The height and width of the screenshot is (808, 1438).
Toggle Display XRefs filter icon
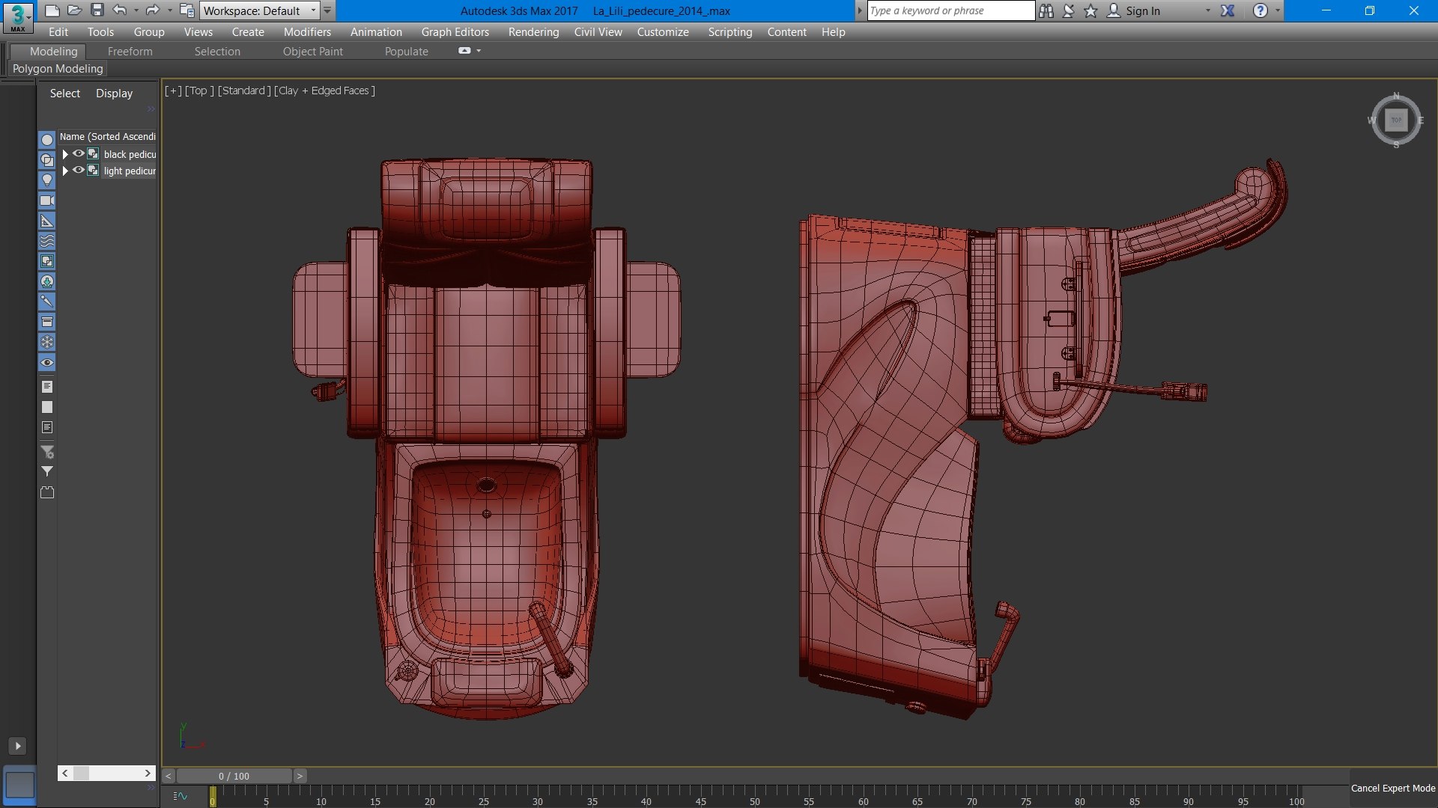pyautogui.click(x=47, y=281)
